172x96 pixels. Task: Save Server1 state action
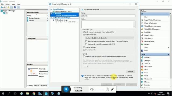[146, 70]
